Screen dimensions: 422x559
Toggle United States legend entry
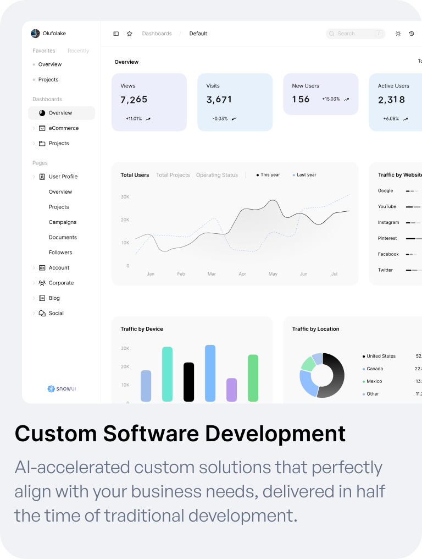(x=379, y=356)
